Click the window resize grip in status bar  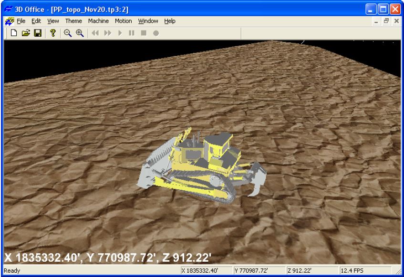click(x=398, y=271)
